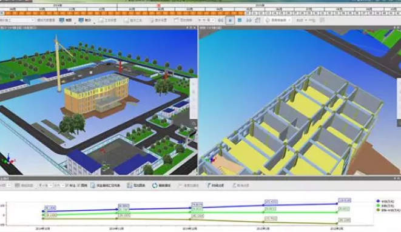Click the green series legend entry
The image size is (401, 232).
385,206
